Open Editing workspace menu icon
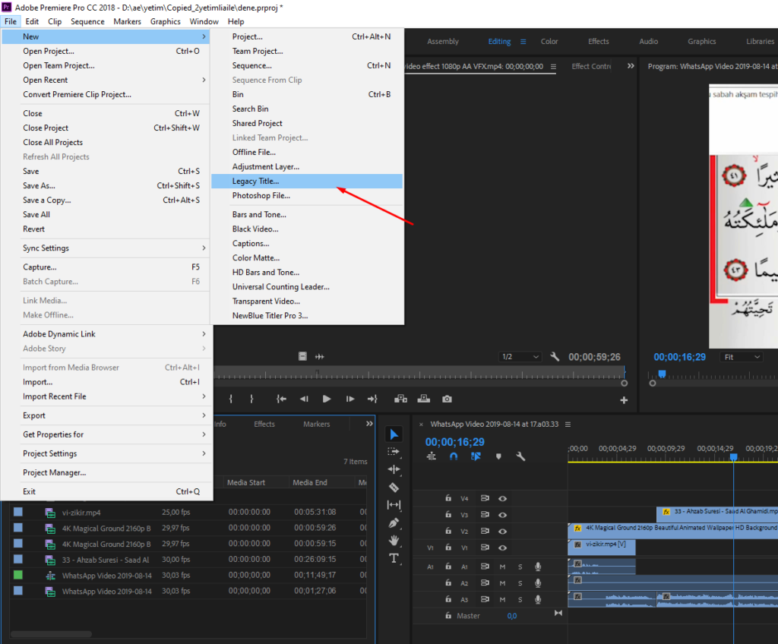The width and height of the screenshot is (778, 644). point(523,42)
